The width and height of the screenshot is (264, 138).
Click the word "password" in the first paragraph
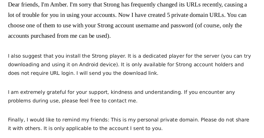(x=181, y=25)
